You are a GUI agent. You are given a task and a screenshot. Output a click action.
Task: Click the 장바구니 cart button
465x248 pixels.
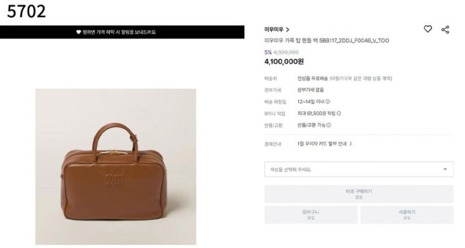(x=311, y=215)
